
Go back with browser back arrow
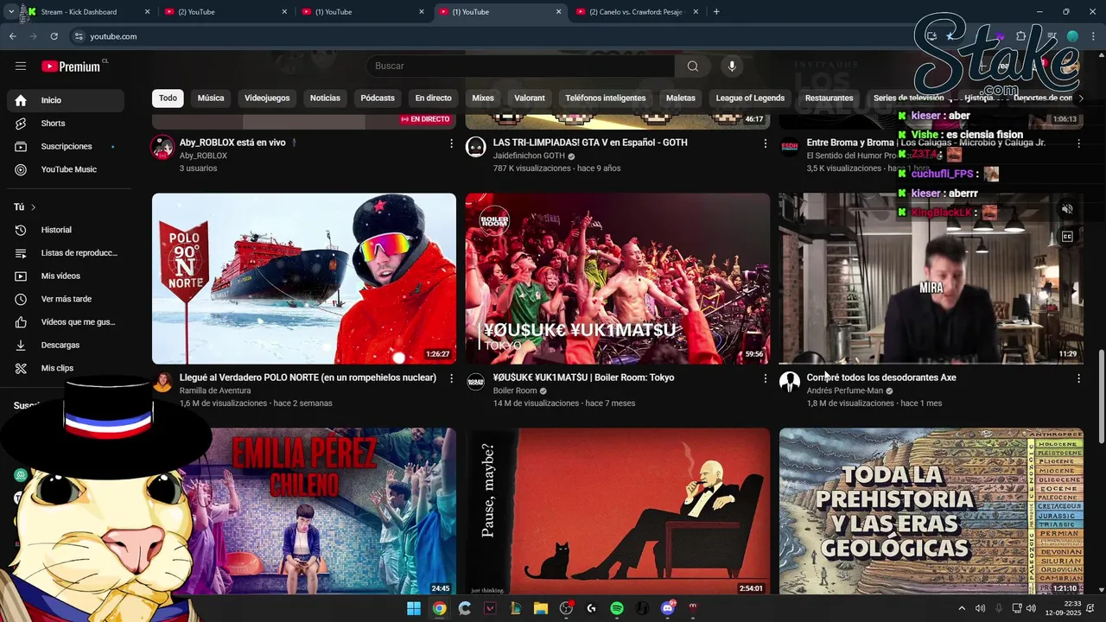tap(13, 36)
